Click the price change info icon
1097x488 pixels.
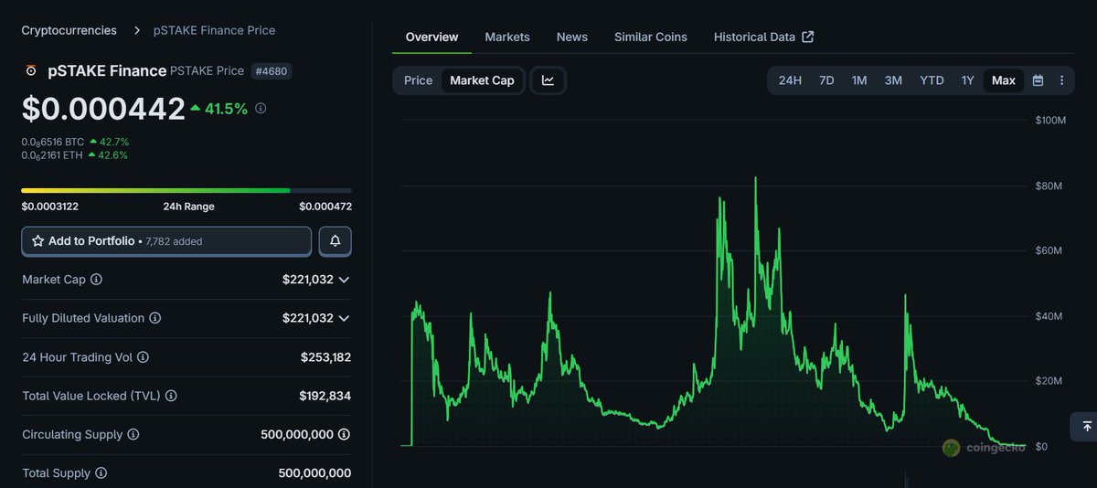tap(261, 108)
